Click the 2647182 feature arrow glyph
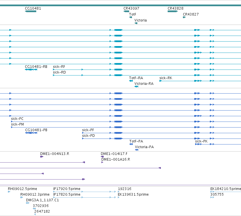The height and width of the screenshot is (216, 241). (x=35, y=214)
